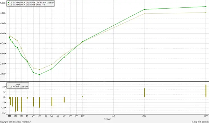This screenshot has height=123, width=209.
Task: Select the green data point at 20Y
Action: click(x=144, y=9)
